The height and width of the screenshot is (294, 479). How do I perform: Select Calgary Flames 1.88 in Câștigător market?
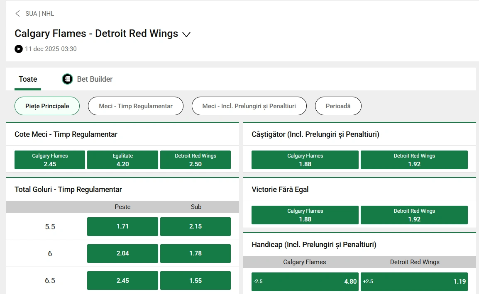pos(305,160)
